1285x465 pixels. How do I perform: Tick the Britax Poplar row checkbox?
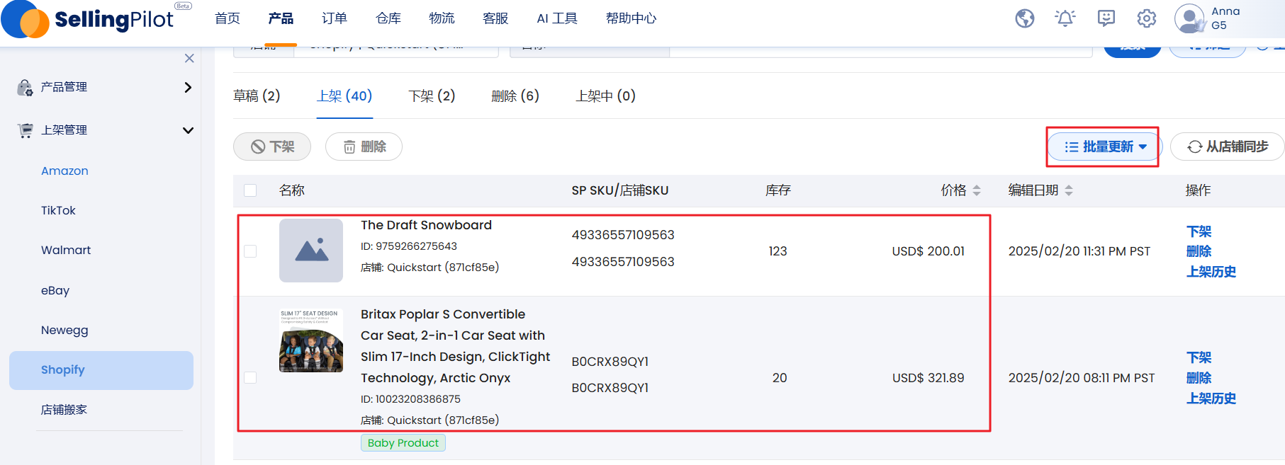(x=250, y=378)
